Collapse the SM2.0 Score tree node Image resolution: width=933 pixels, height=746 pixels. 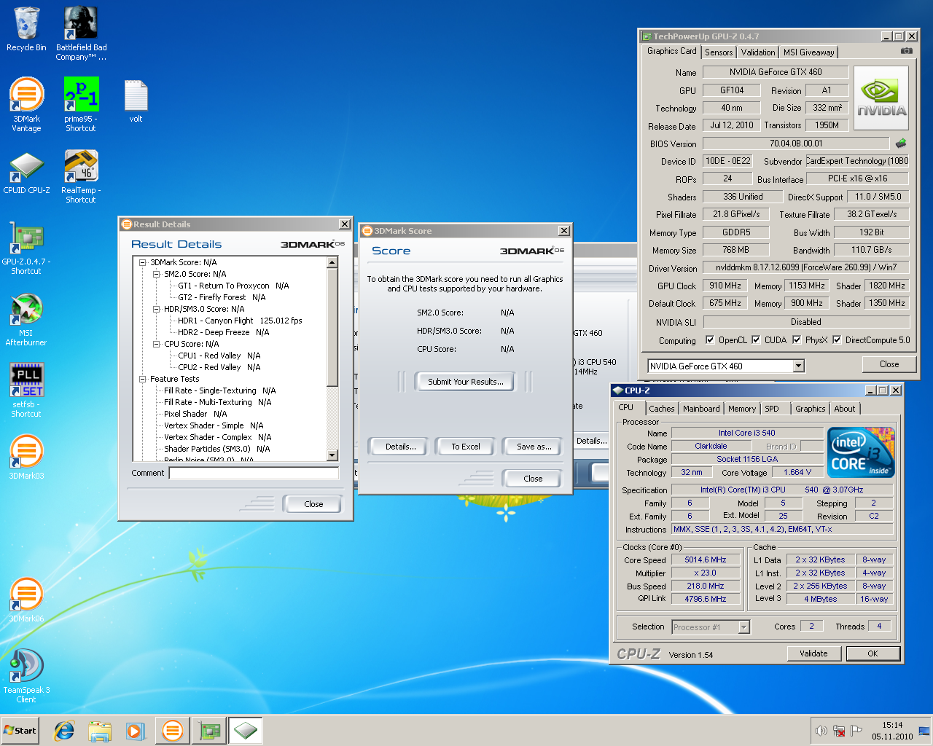tap(157, 274)
